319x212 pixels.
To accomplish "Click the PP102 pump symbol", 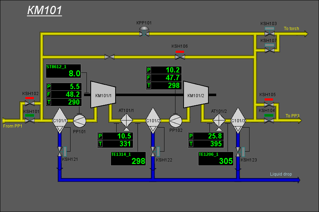I will pos(175,121).
